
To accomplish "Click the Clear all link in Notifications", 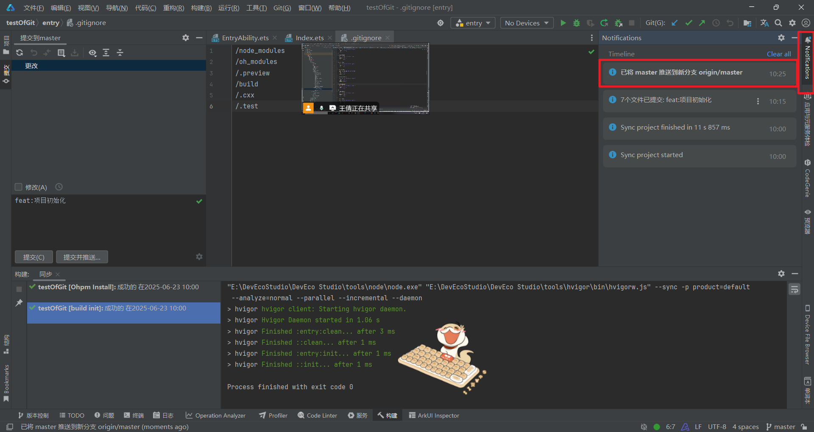I will [x=778, y=54].
